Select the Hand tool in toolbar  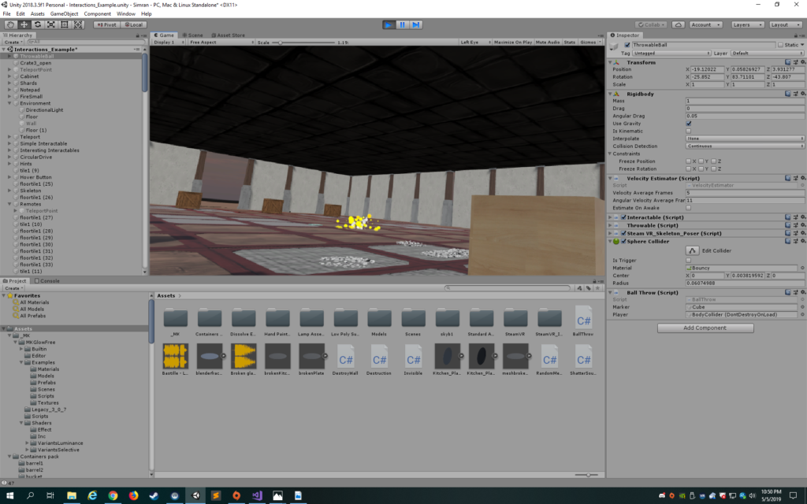coord(10,24)
